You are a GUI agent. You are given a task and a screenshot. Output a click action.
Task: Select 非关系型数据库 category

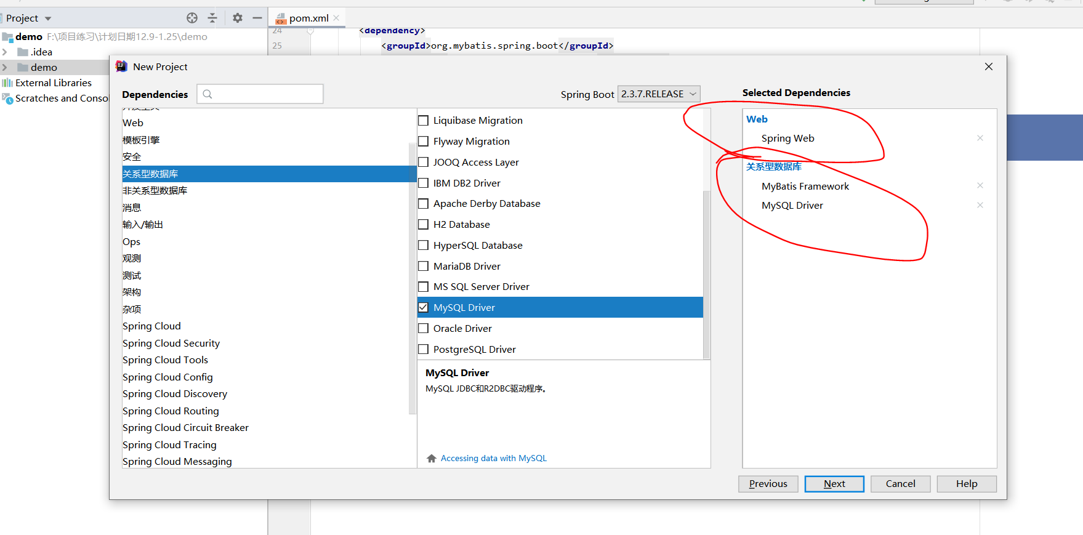155,191
